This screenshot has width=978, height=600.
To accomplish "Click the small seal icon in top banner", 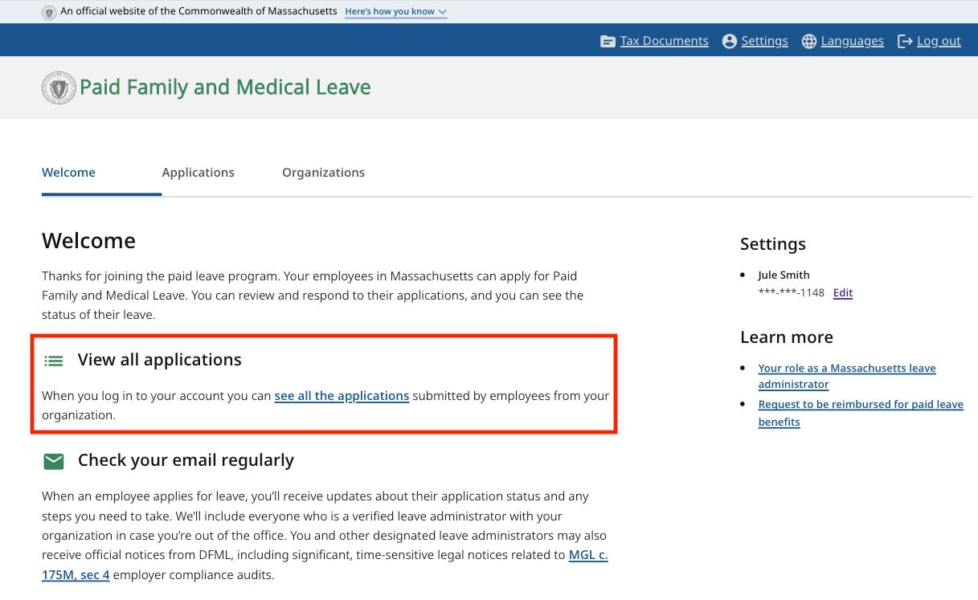I will (x=49, y=12).
